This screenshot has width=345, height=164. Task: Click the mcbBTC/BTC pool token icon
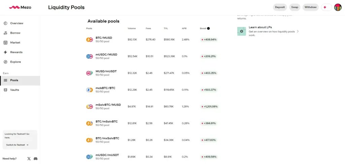click(89, 90)
